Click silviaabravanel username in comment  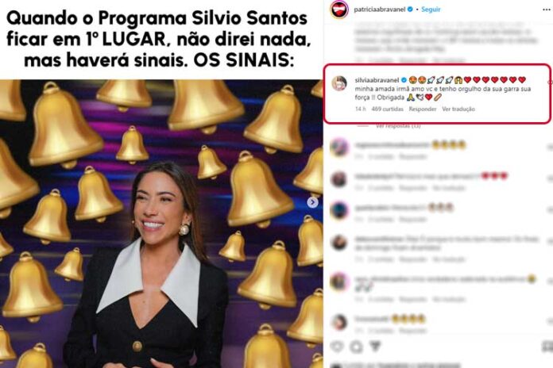coord(377,80)
